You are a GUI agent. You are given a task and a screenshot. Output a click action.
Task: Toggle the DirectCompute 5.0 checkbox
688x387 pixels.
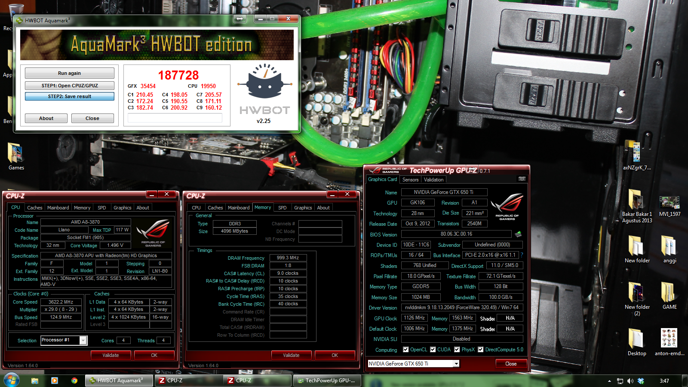click(x=481, y=350)
